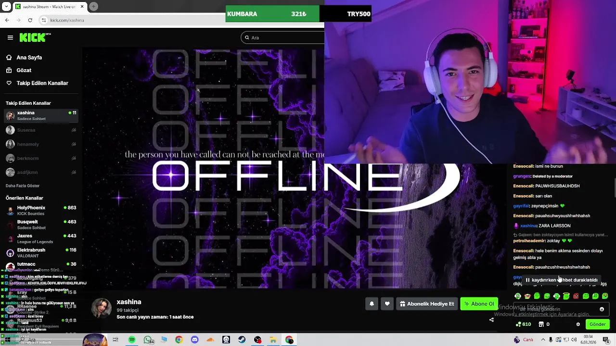Click username grunges in chat
The height and width of the screenshot is (346, 616).
[x=522, y=176]
